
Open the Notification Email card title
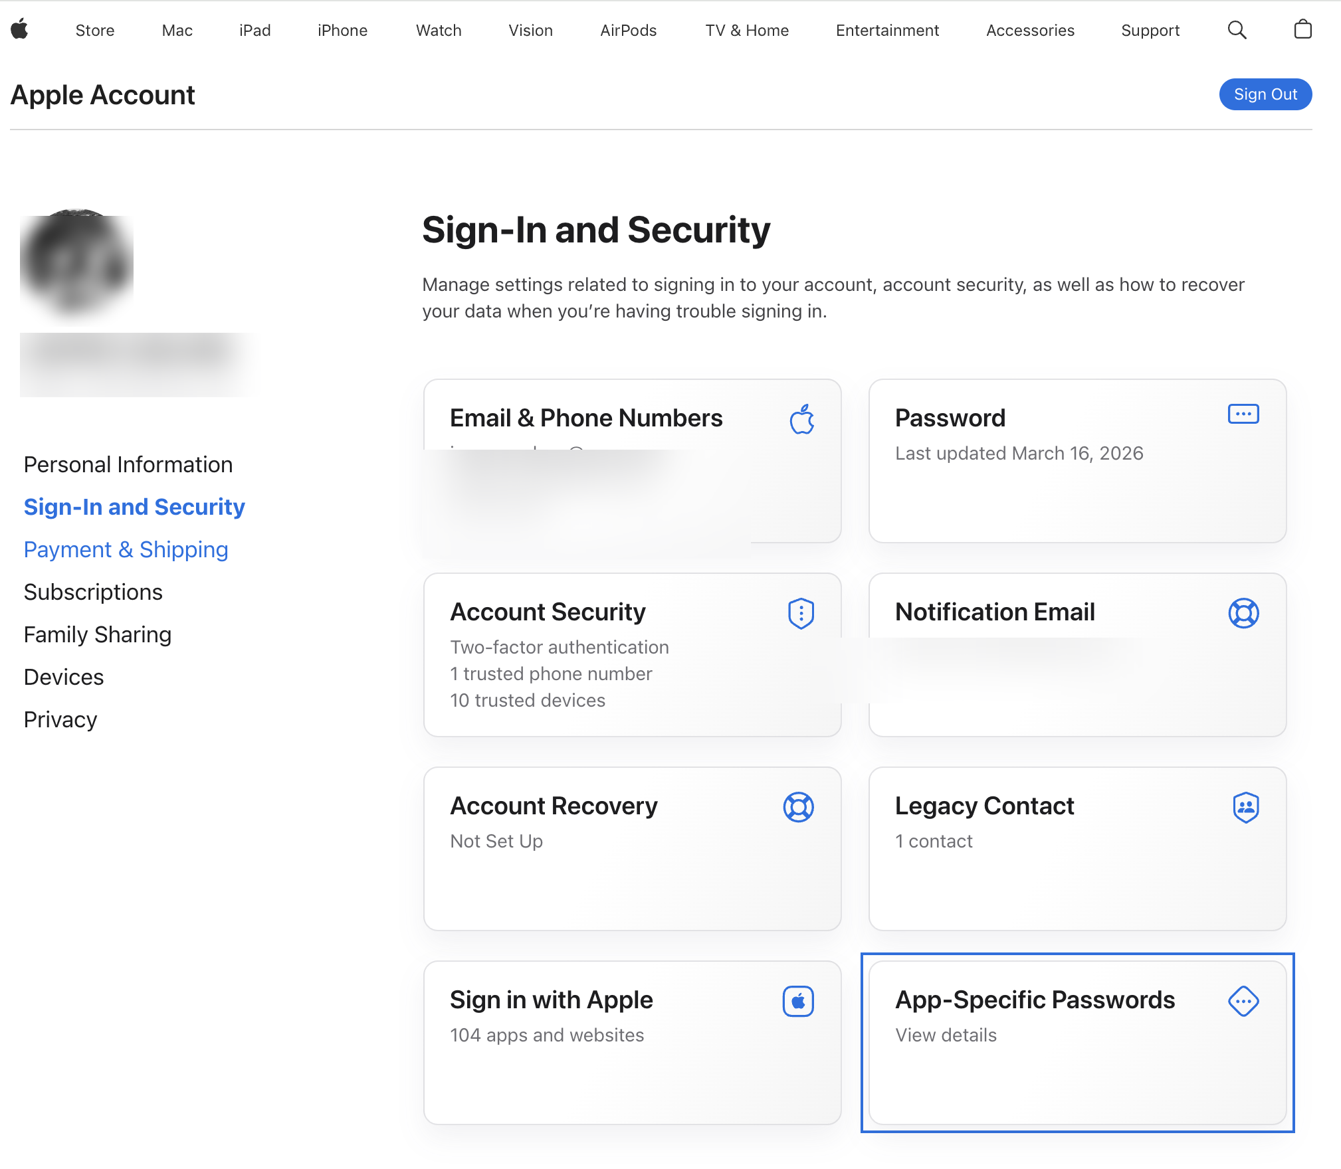point(995,612)
